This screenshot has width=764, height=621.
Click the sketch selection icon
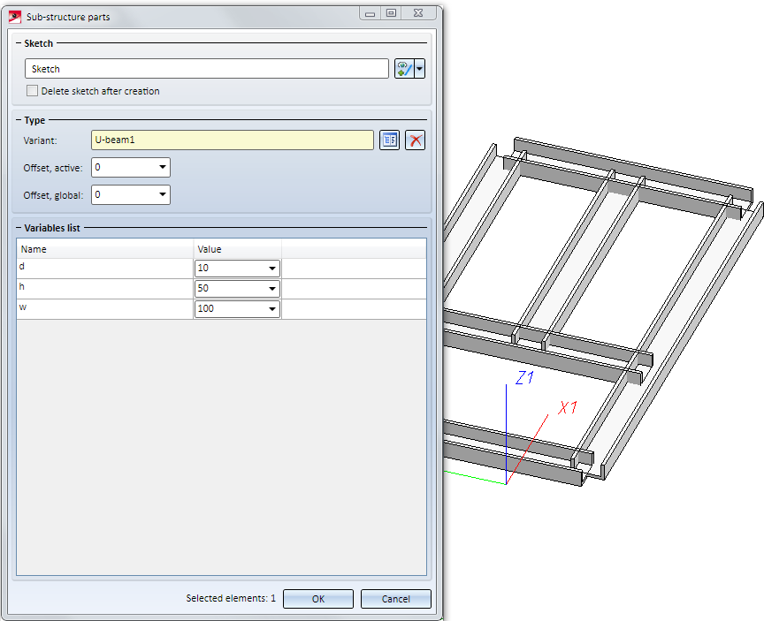click(x=404, y=69)
